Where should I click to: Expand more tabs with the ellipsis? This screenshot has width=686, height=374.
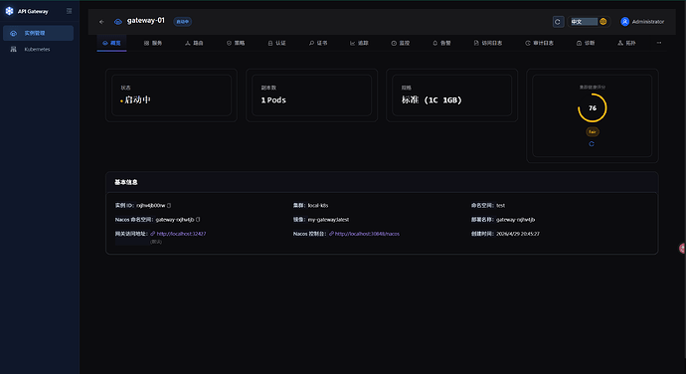(659, 43)
